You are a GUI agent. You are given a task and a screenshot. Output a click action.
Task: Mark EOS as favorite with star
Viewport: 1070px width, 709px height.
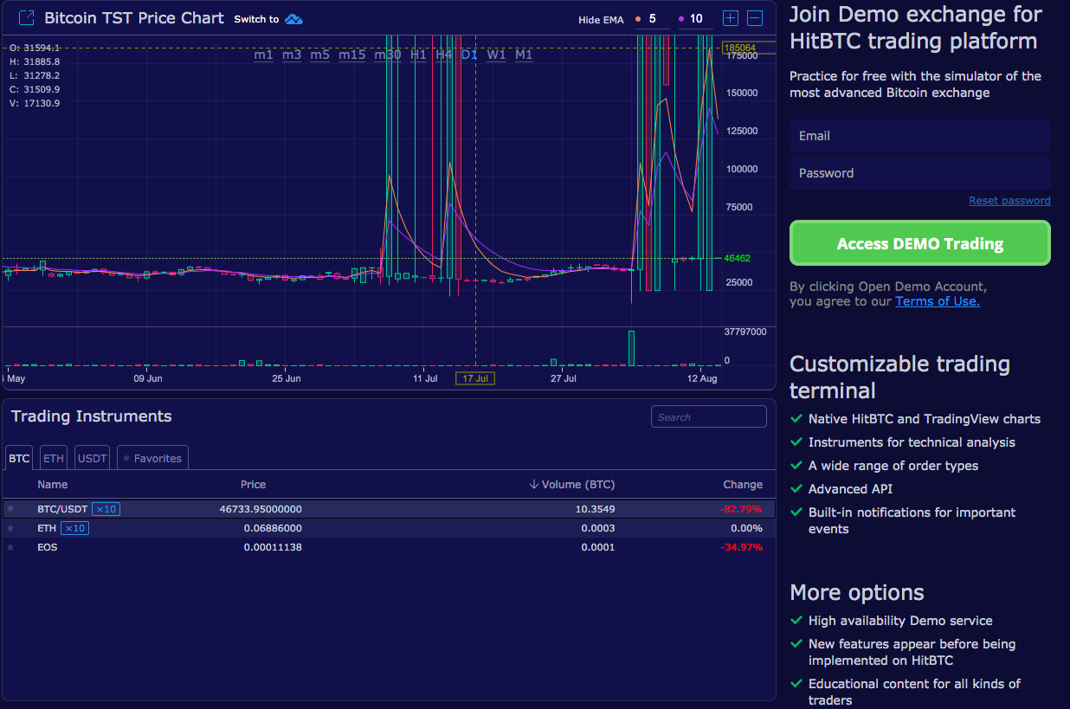[10, 547]
